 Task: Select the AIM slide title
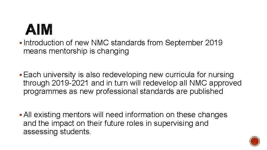[39, 30]
